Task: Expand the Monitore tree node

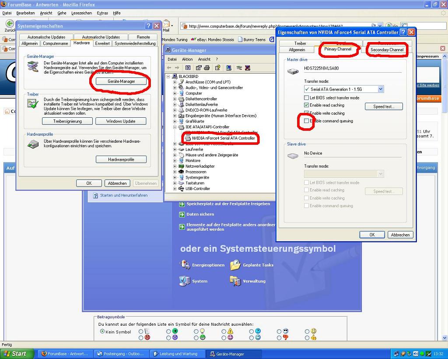Action: (175, 161)
